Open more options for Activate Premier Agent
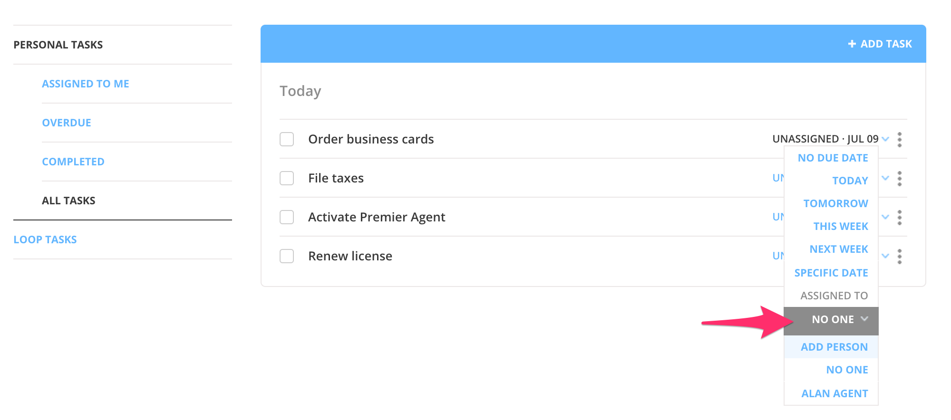This screenshot has width=951, height=420. coord(899,217)
